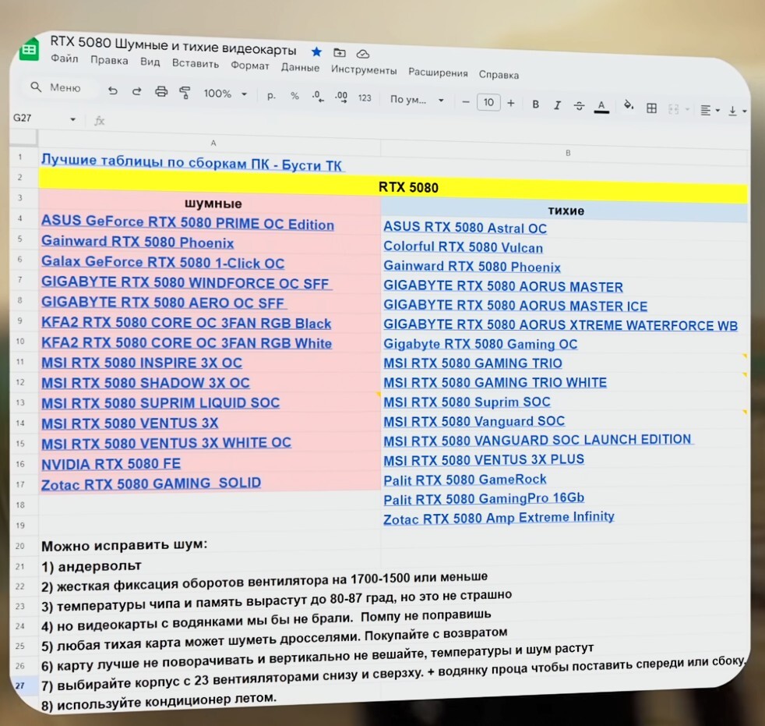Print the spreadsheet
This screenshot has width=765, height=726.
[161, 92]
